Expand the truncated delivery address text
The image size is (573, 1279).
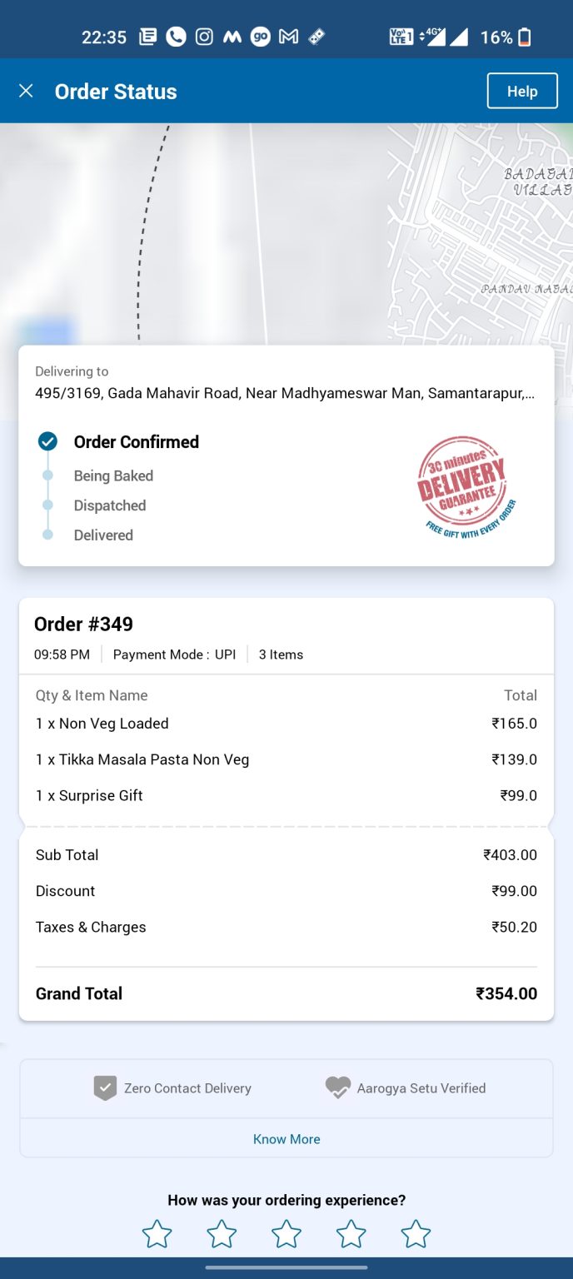pyautogui.click(x=286, y=392)
